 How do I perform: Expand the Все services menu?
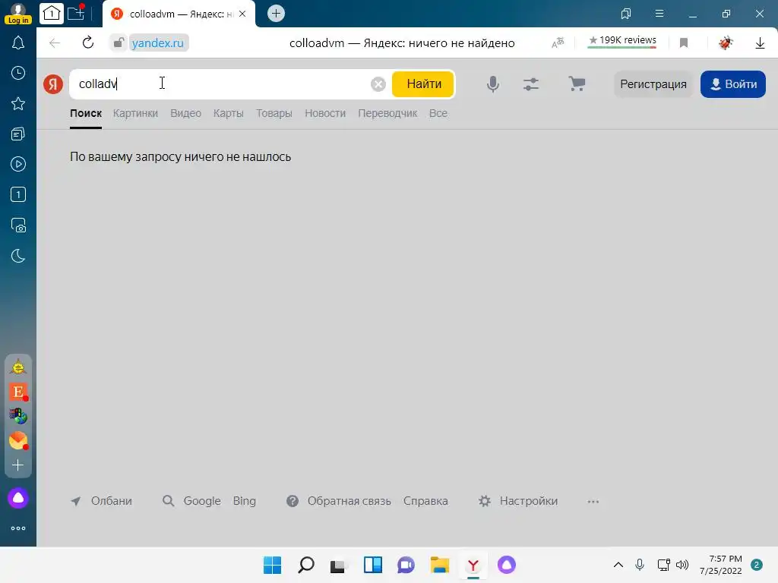[x=438, y=114]
